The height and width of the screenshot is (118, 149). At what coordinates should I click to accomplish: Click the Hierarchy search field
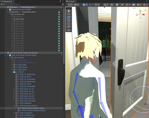click(39, 4)
